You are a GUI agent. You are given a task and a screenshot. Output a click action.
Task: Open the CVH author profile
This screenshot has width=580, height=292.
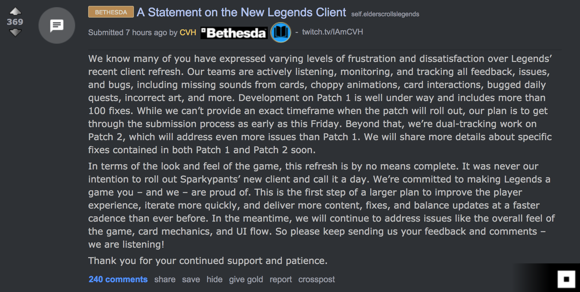point(188,33)
